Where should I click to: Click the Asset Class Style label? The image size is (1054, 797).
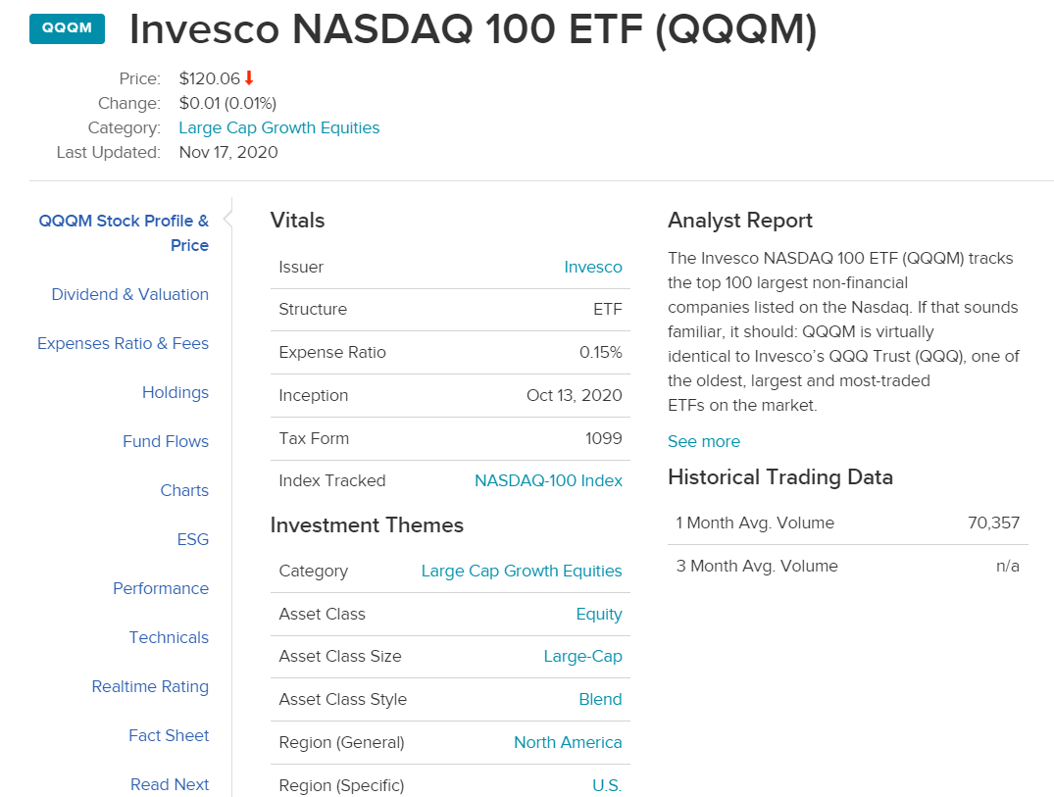[343, 700]
